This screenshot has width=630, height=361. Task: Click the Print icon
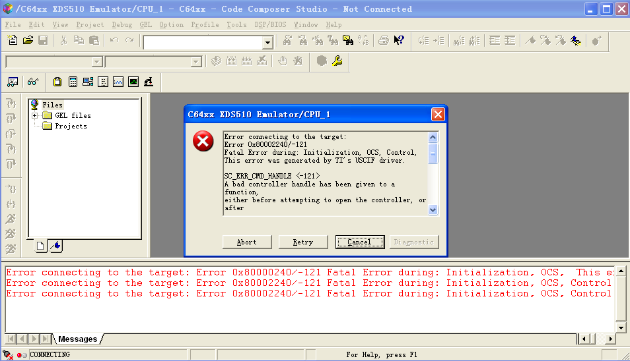[x=384, y=40]
